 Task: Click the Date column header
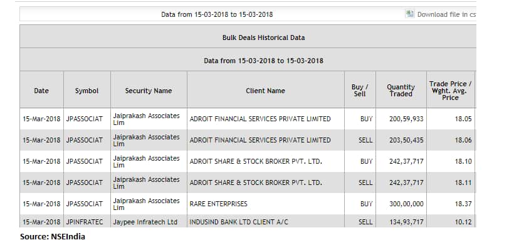pos(41,91)
